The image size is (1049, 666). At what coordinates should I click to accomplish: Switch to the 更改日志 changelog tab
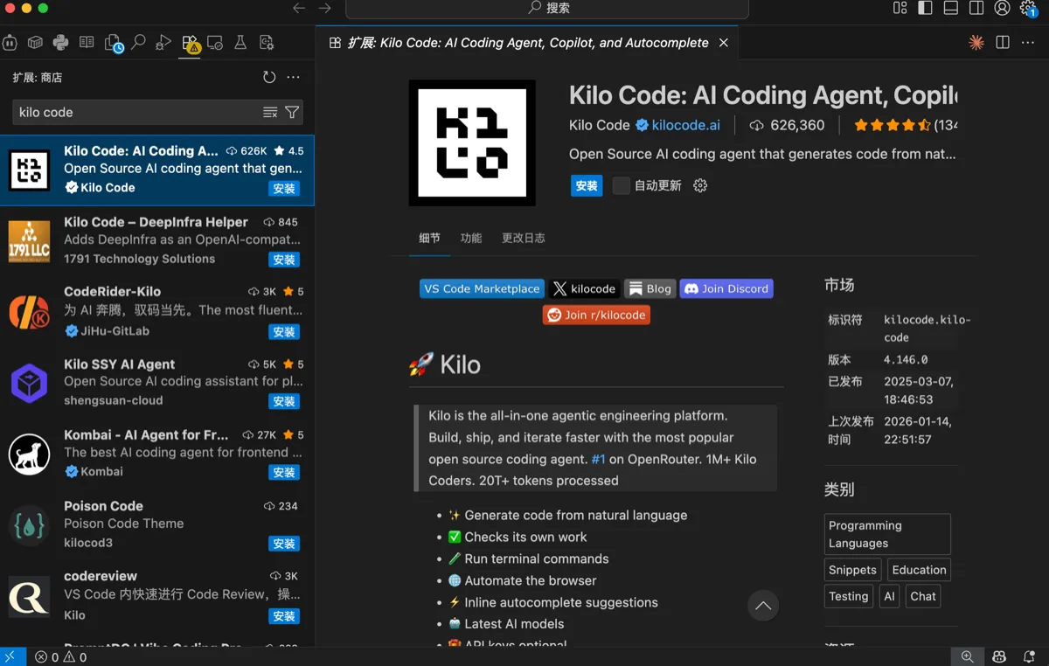coord(523,238)
